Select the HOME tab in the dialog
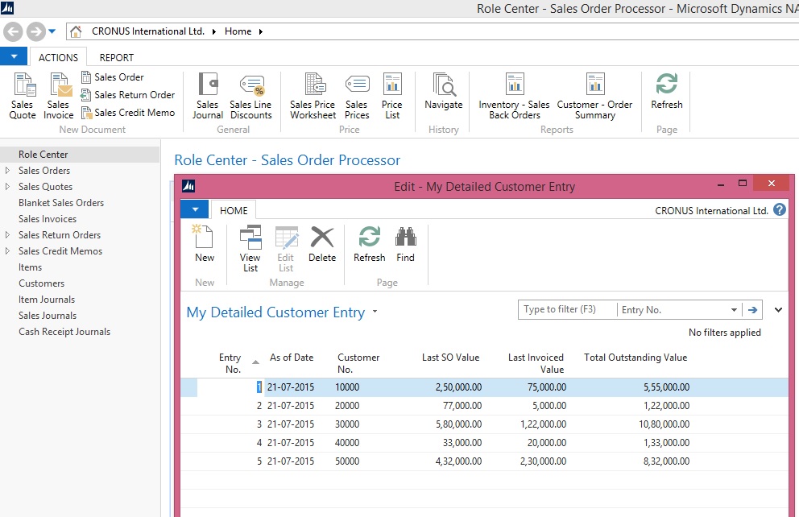The height and width of the screenshot is (517, 799). [234, 211]
